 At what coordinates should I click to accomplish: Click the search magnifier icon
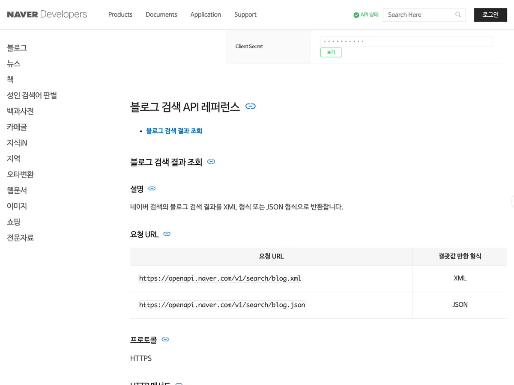(x=458, y=15)
